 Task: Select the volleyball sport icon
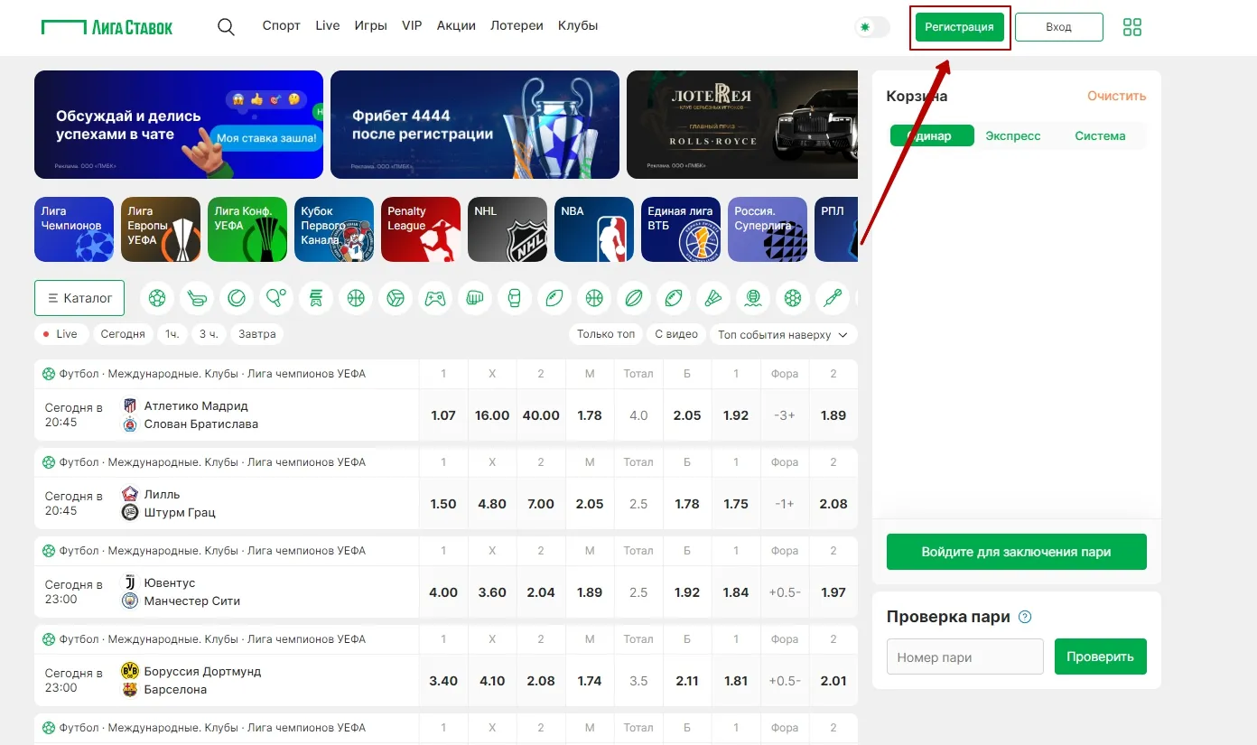pos(396,297)
